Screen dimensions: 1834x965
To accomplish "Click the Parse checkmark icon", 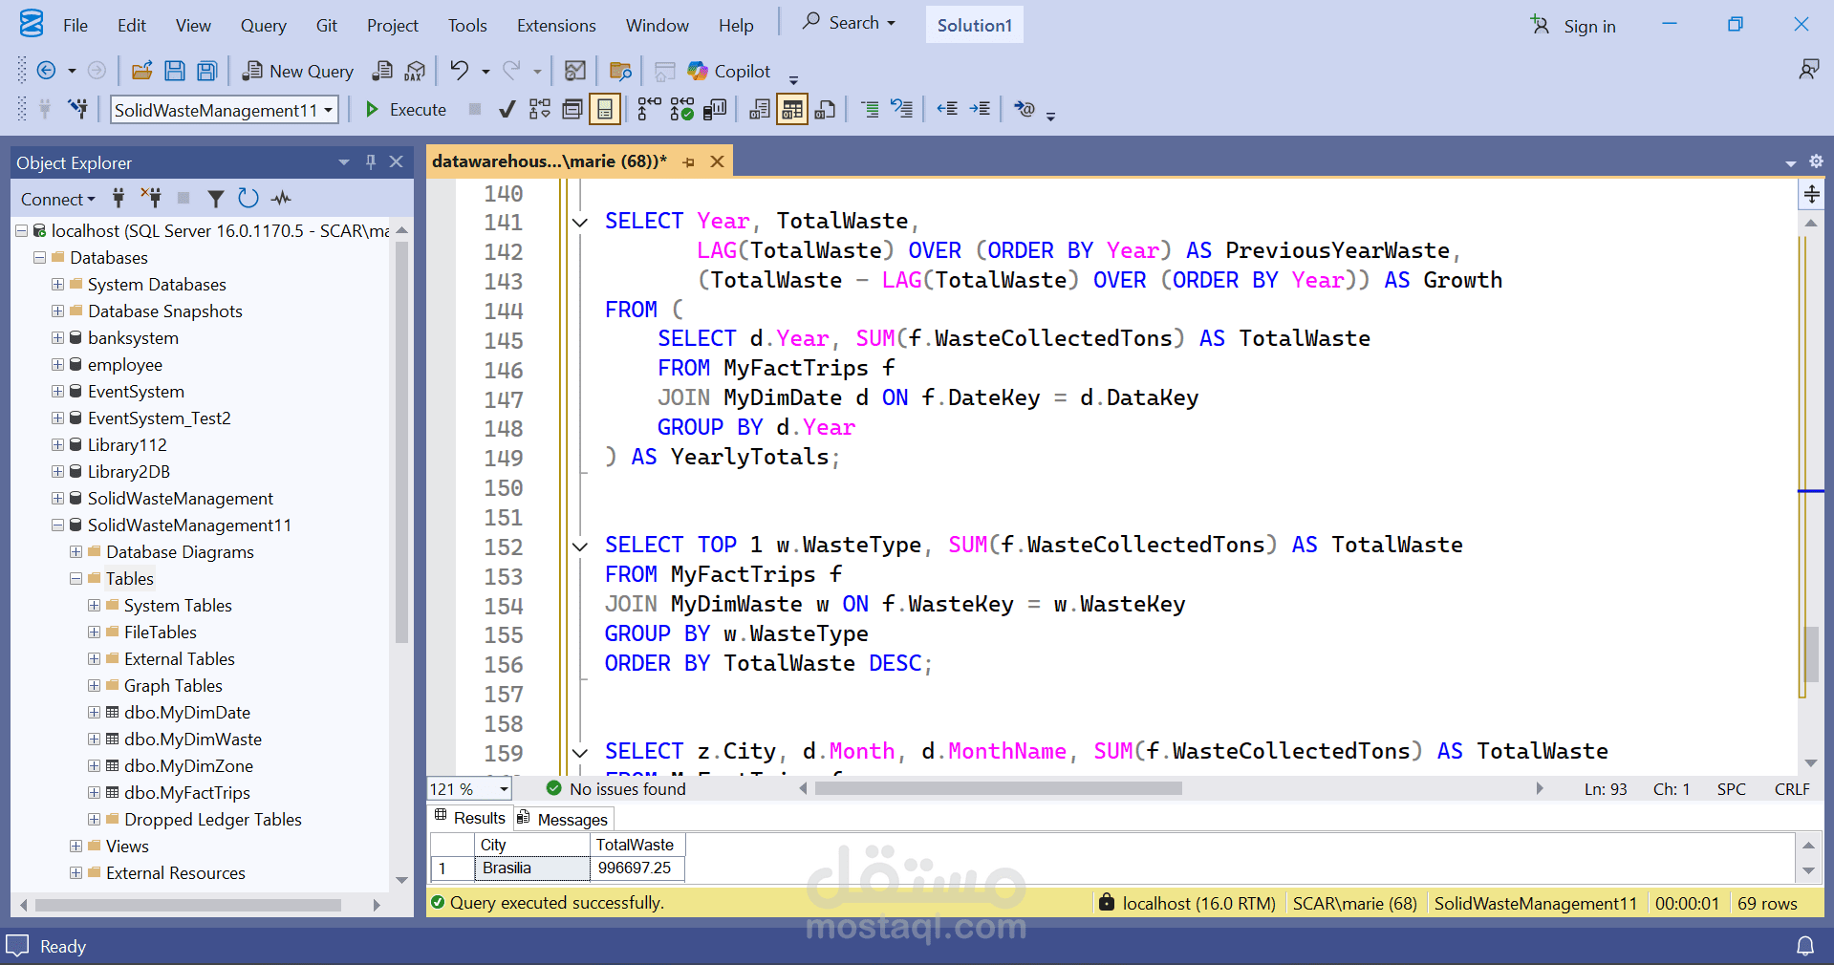I will [508, 109].
